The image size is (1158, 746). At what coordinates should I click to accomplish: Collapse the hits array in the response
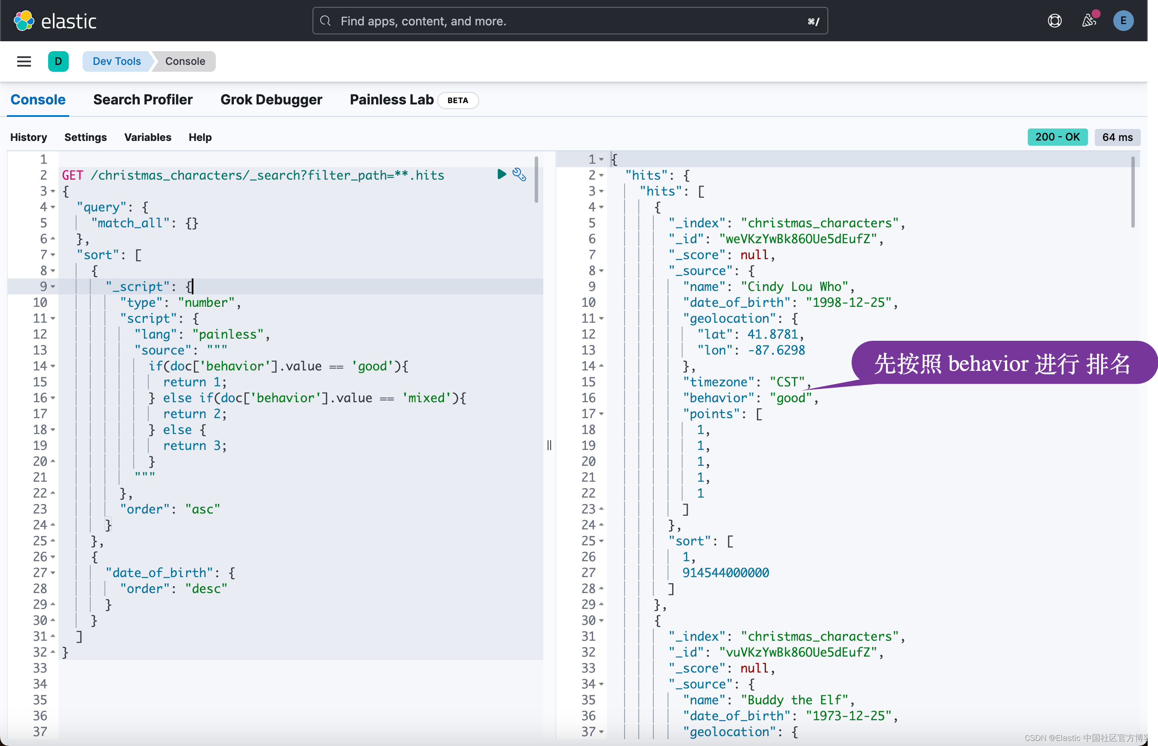(602, 191)
